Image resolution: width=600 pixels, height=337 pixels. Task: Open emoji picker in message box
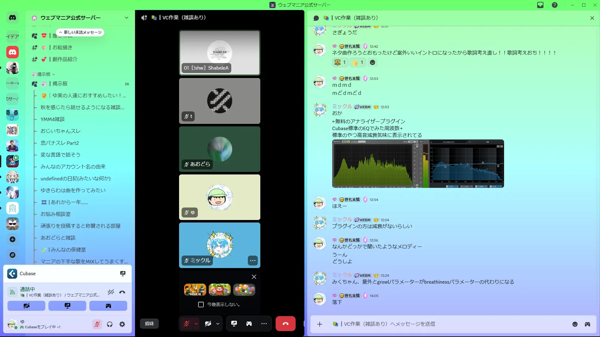click(575, 324)
